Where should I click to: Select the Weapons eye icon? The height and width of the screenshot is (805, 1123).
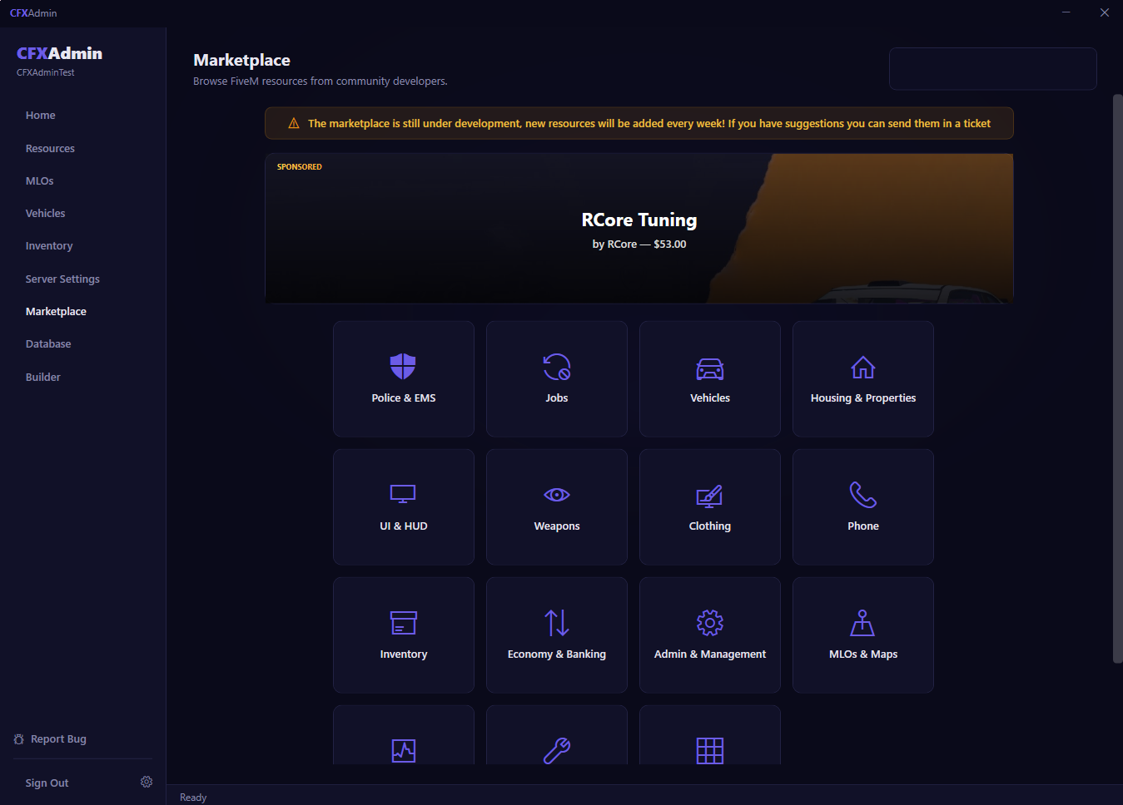tap(557, 495)
